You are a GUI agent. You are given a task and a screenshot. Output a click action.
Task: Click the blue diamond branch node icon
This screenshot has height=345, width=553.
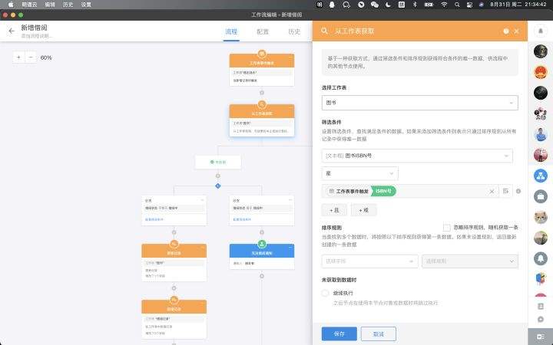(217, 186)
